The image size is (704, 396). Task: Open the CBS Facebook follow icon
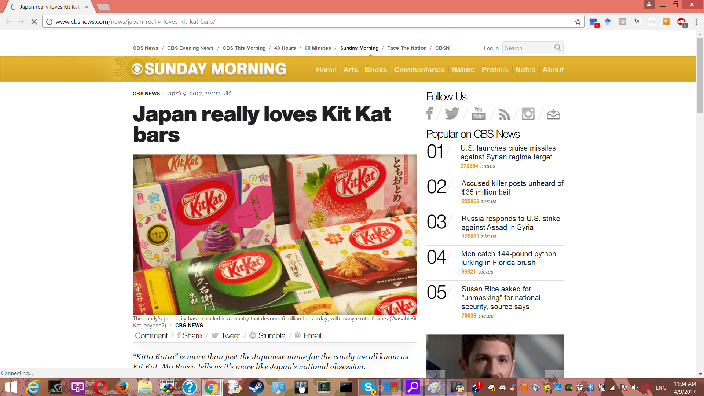pyautogui.click(x=430, y=114)
